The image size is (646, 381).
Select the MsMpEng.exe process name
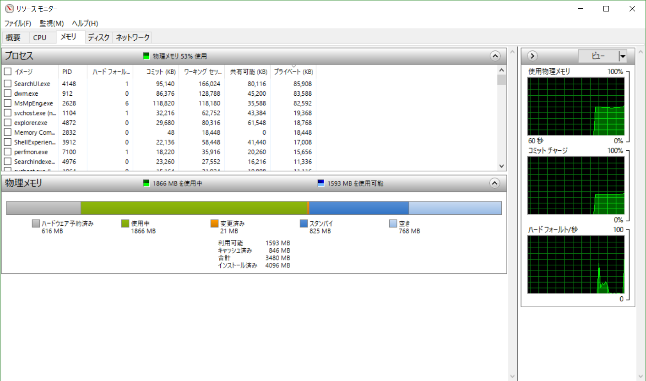point(33,103)
